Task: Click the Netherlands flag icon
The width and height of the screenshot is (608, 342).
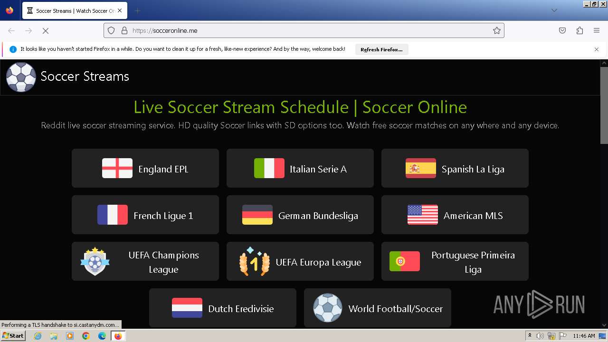Action: pos(187,308)
